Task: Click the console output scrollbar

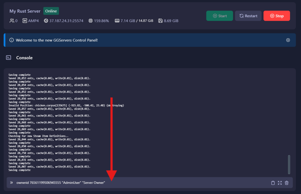Action: [289, 164]
